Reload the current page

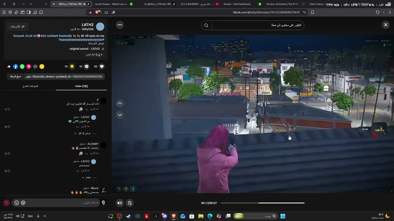[378, 12]
